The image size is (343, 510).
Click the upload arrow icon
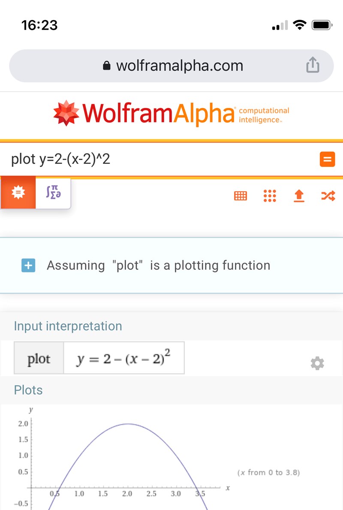coord(299,196)
